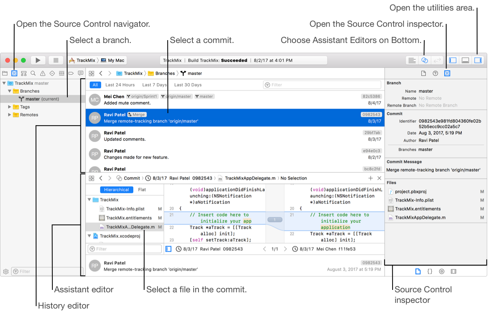This screenshot has height=313, width=488.
Task: Show the Standard editor
Action: [x=412, y=60]
